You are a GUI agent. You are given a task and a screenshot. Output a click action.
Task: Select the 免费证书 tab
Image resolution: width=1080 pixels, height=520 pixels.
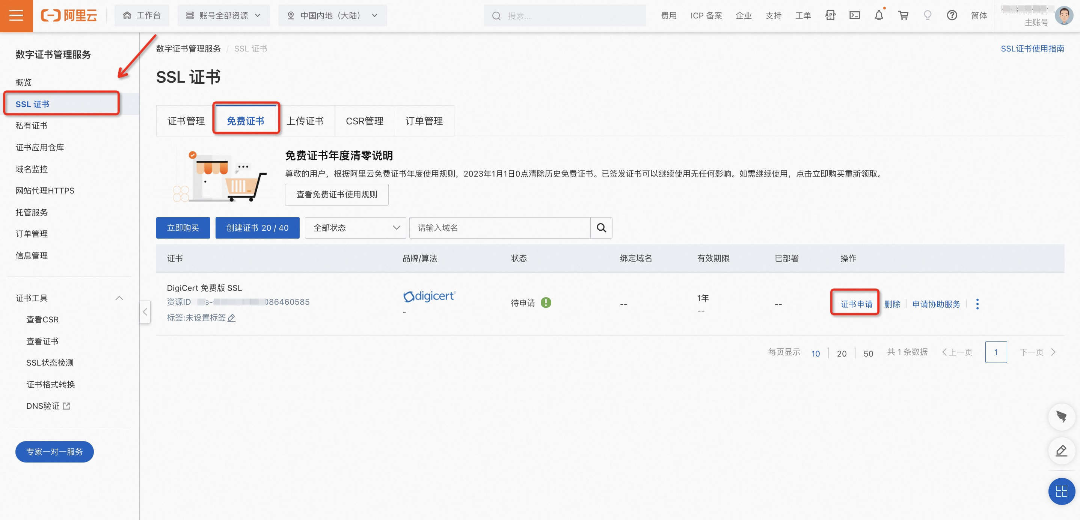(x=246, y=121)
